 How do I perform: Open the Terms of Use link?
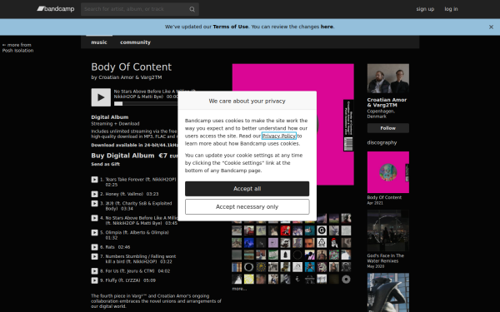point(230,27)
